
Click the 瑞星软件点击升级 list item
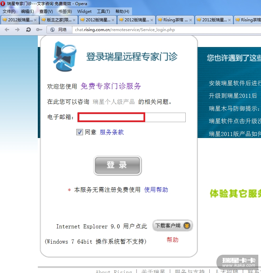click(235, 121)
